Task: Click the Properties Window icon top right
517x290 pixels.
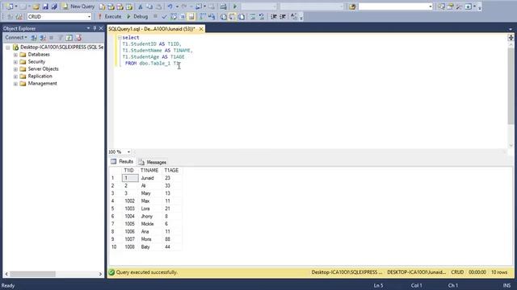Action: coord(450,6)
